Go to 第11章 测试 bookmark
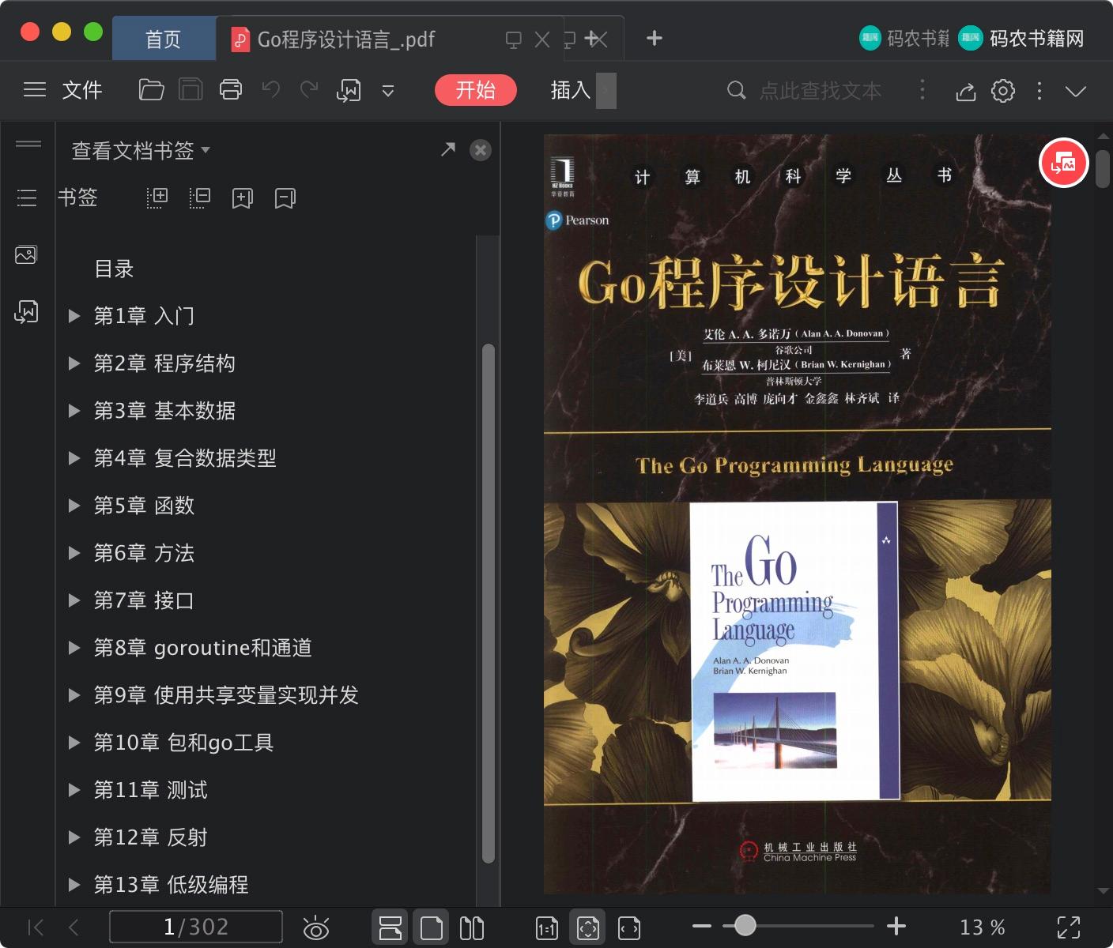 150,790
